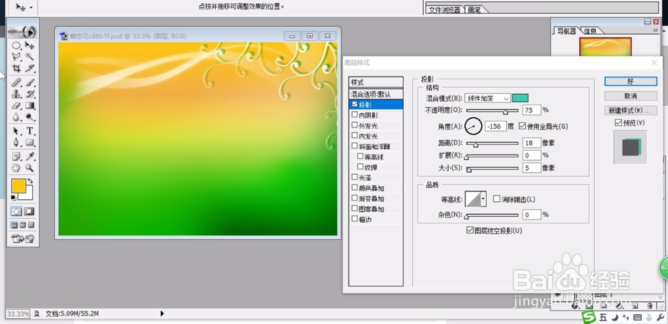Swap foreground and background colors
This screenshot has height=324, width=668.
pos(30,181)
